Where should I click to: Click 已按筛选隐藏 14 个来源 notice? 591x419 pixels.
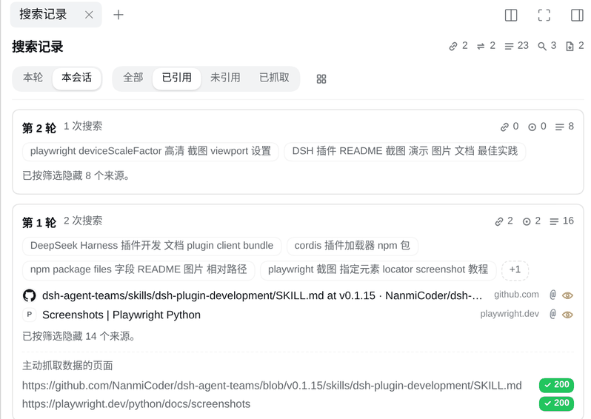point(79,336)
